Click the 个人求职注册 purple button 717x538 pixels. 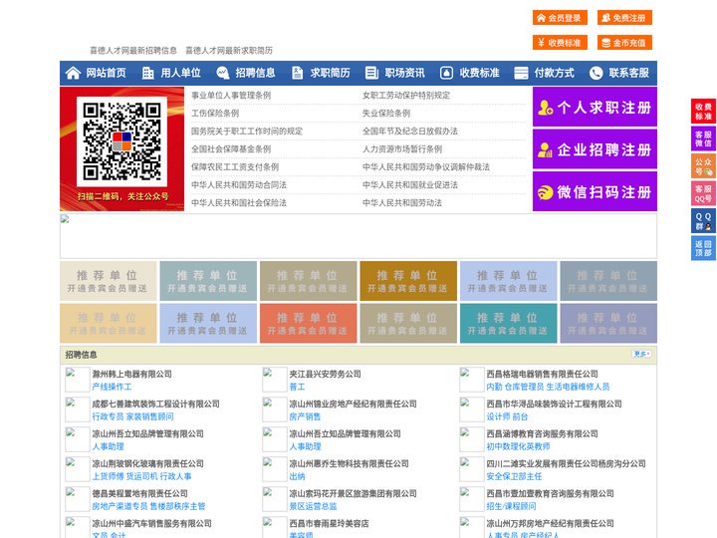595,107
